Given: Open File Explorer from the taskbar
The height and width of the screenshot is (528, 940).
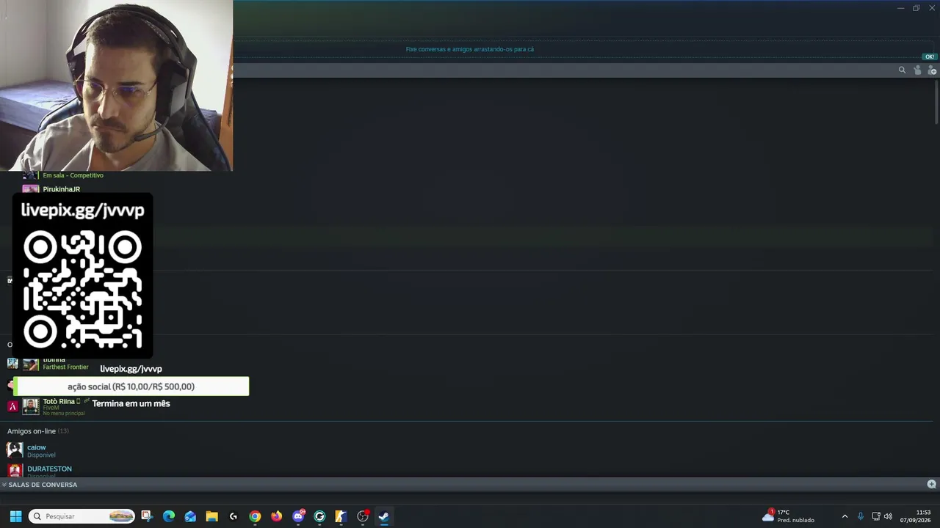Looking at the screenshot, I should coord(211,516).
